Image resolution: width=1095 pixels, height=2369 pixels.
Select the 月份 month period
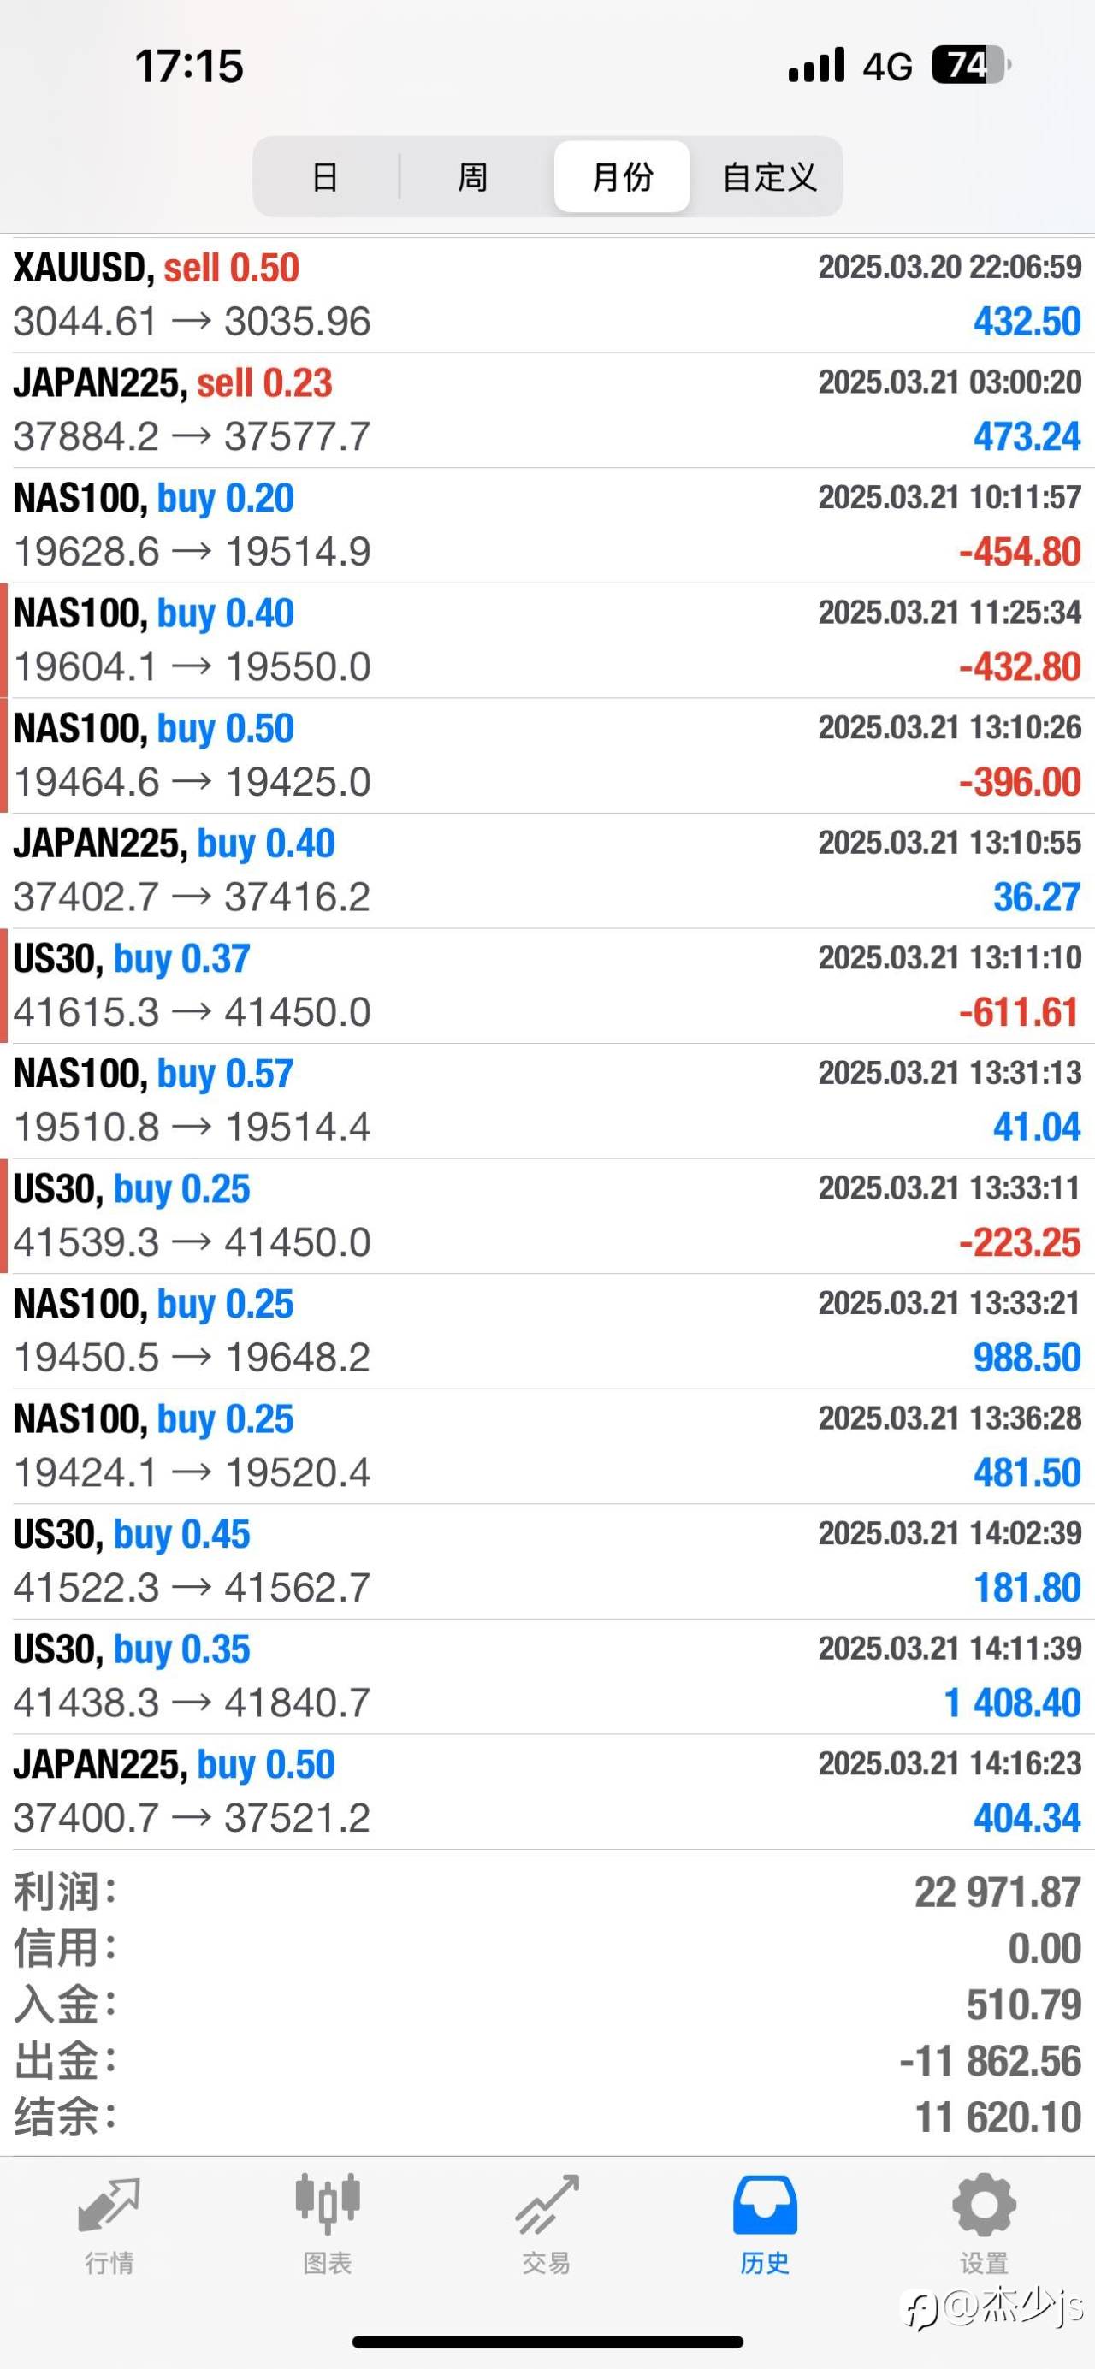(623, 176)
